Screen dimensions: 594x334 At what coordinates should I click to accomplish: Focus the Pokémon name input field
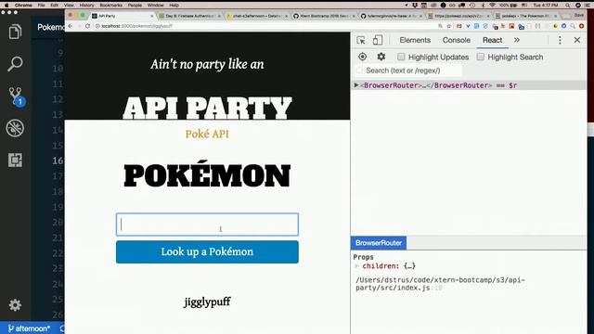pos(207,225)
